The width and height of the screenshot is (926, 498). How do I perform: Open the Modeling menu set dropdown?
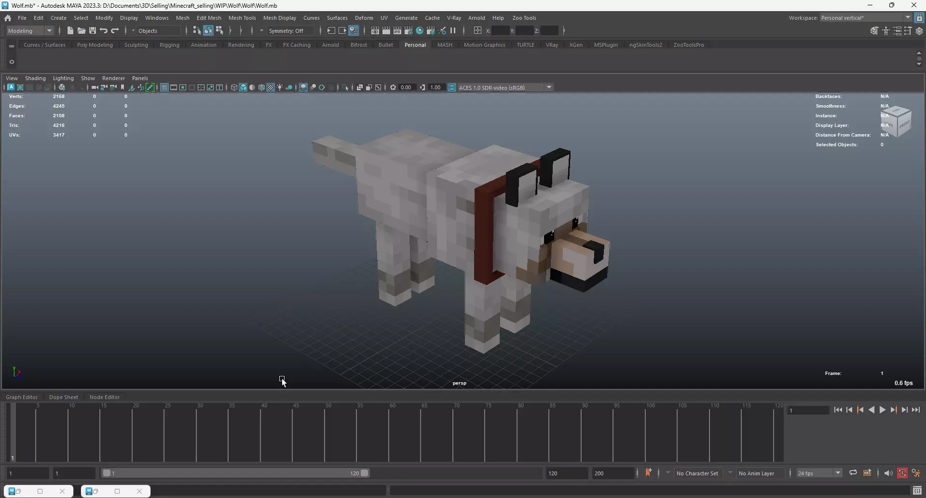[30, 30]
